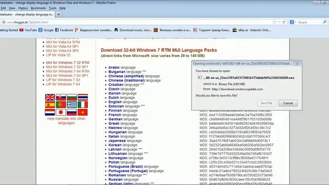329x185 pixels.
Task: Download the French language pack
Action: [x=115, y=115]
